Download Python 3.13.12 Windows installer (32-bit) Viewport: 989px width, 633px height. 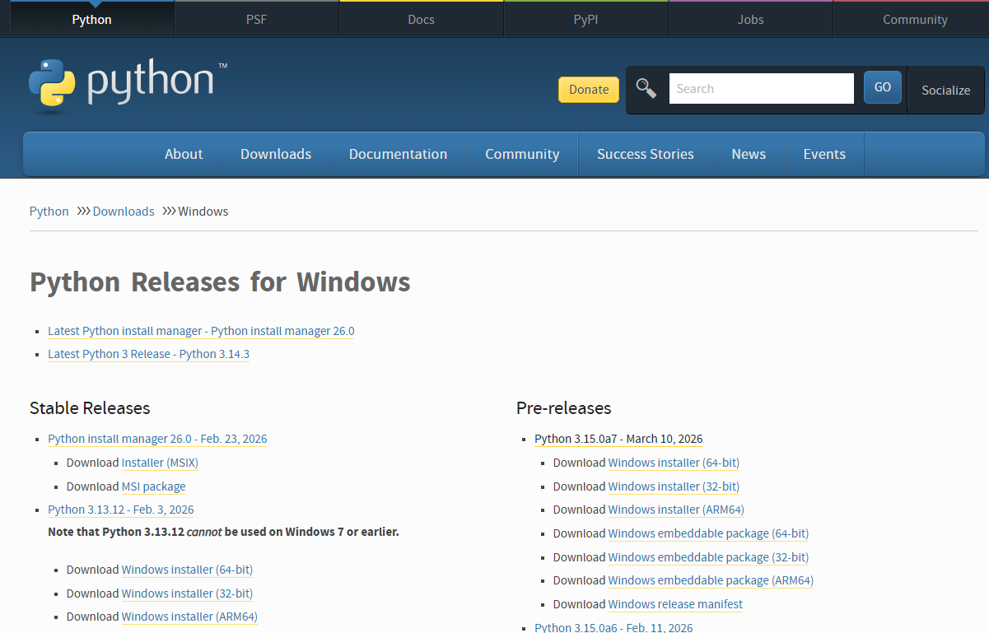187,593
